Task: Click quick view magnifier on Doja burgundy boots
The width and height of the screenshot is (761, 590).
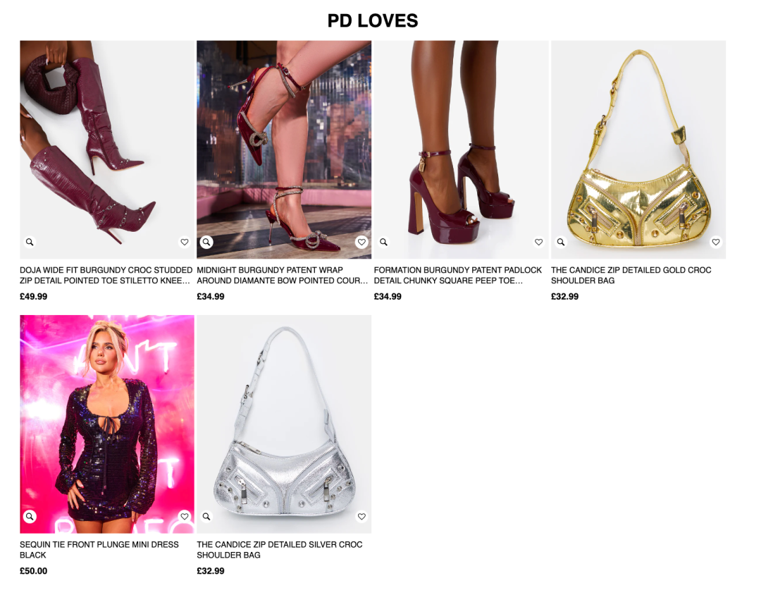Action: coord(30,242)
